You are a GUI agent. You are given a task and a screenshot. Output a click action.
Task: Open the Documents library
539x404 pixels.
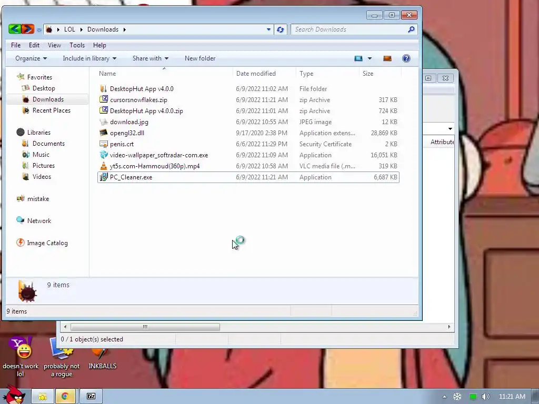pyautogui.click(x=48, y=143)
